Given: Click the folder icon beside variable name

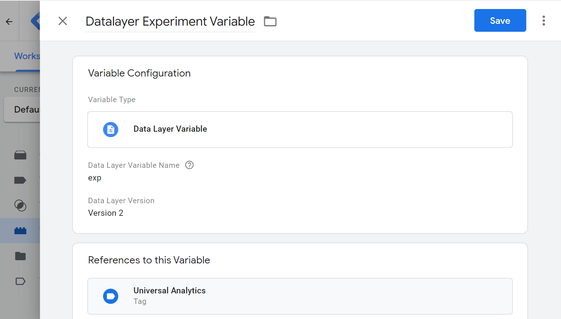Looking at the screenshot, I should 270,22.
